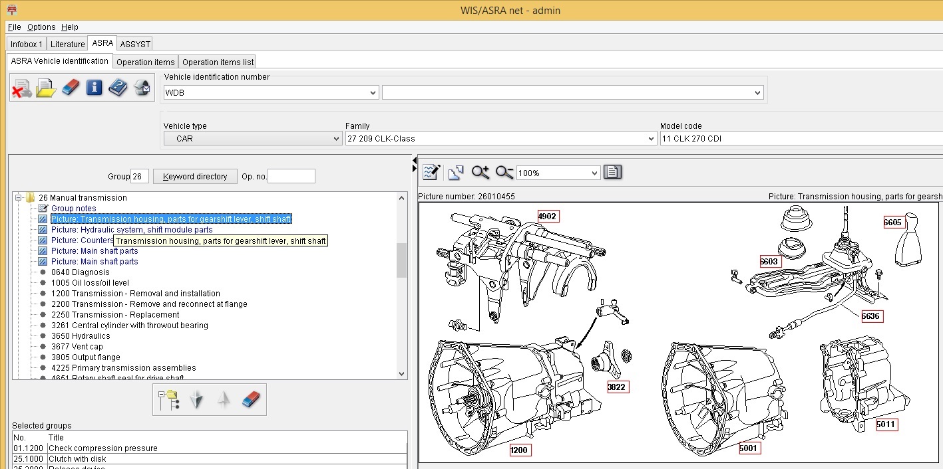Image resolution: width=943 pixels, height=469 pixels.
Task: Click the down arrow icon below tree
Action: (196, 399)
